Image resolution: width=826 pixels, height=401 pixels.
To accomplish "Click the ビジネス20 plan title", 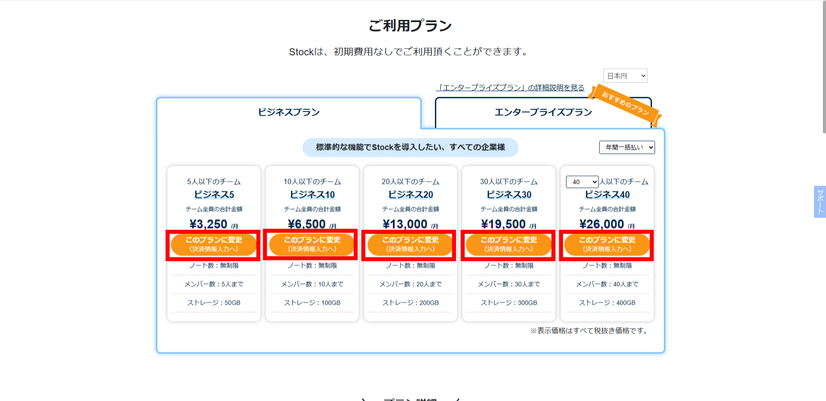I will coord(411,195).
